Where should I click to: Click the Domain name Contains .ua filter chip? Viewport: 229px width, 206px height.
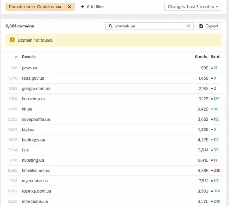(x=34, y=7)
